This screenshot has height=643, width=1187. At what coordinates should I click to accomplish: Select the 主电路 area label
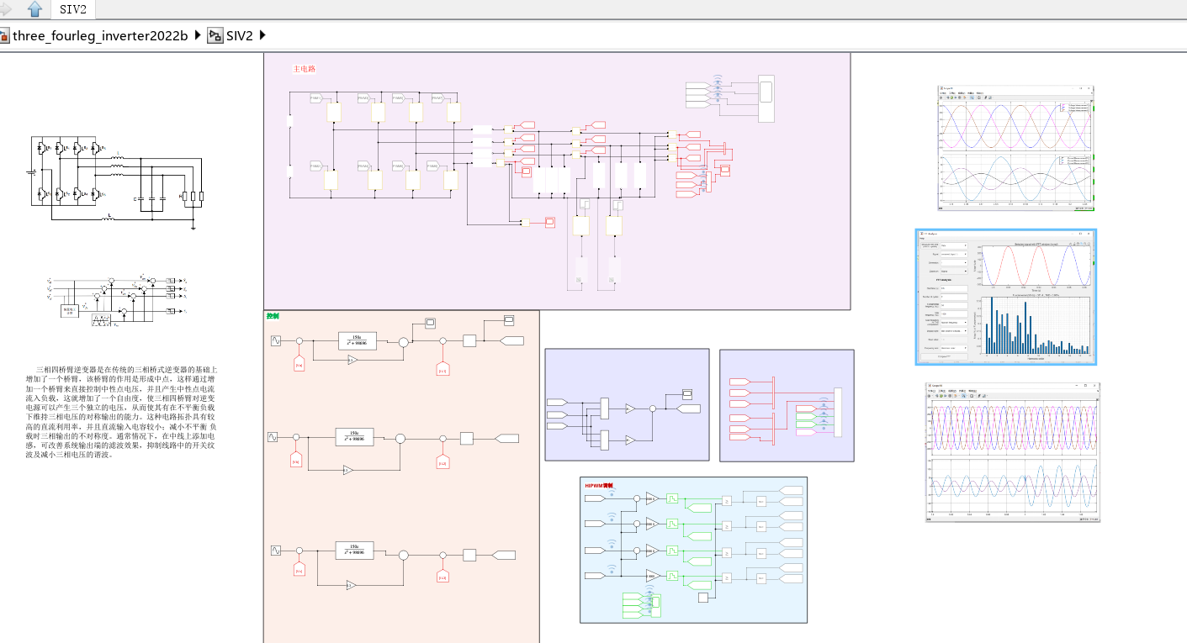(304, 69)
